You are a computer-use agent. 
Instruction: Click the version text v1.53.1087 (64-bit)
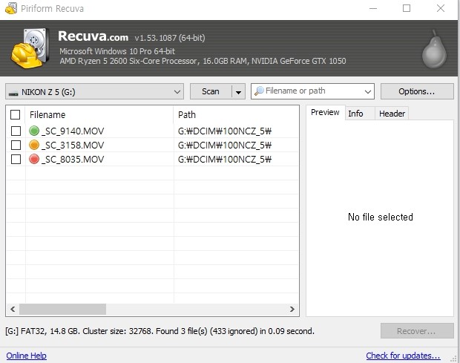[170, 38]
